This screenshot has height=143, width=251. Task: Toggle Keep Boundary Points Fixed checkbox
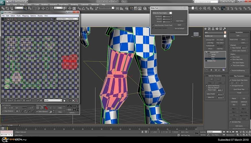pyautogui.click(x=153, y=25)
